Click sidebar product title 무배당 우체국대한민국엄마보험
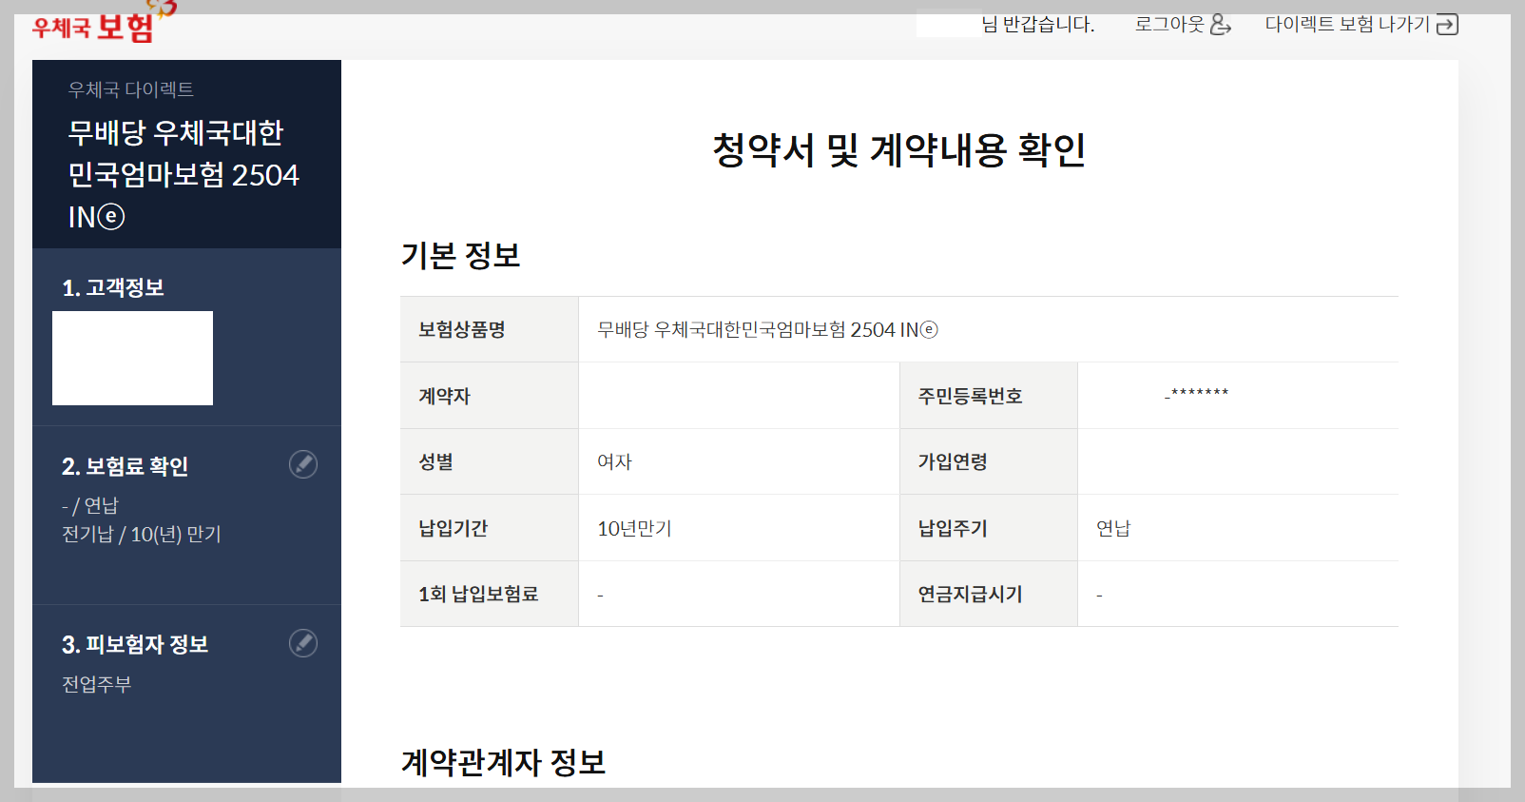This screenshot has width=1525, height=802. pyautogui.click(x=183, y=174)
